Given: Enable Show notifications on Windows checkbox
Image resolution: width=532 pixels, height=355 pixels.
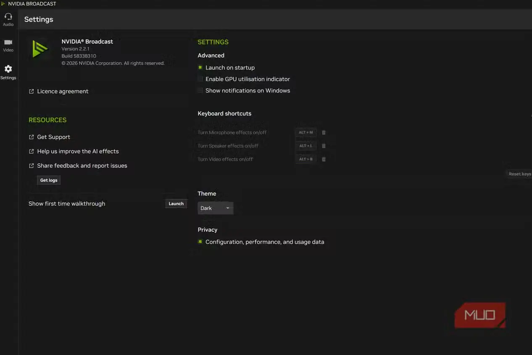Looking at the screenshot, I should click(200, 90).
